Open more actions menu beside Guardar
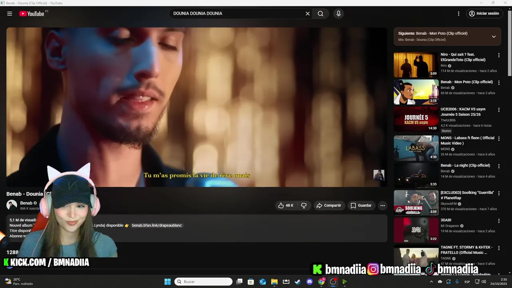The height and width of the screenshot is (288, 512). (382, 206)
